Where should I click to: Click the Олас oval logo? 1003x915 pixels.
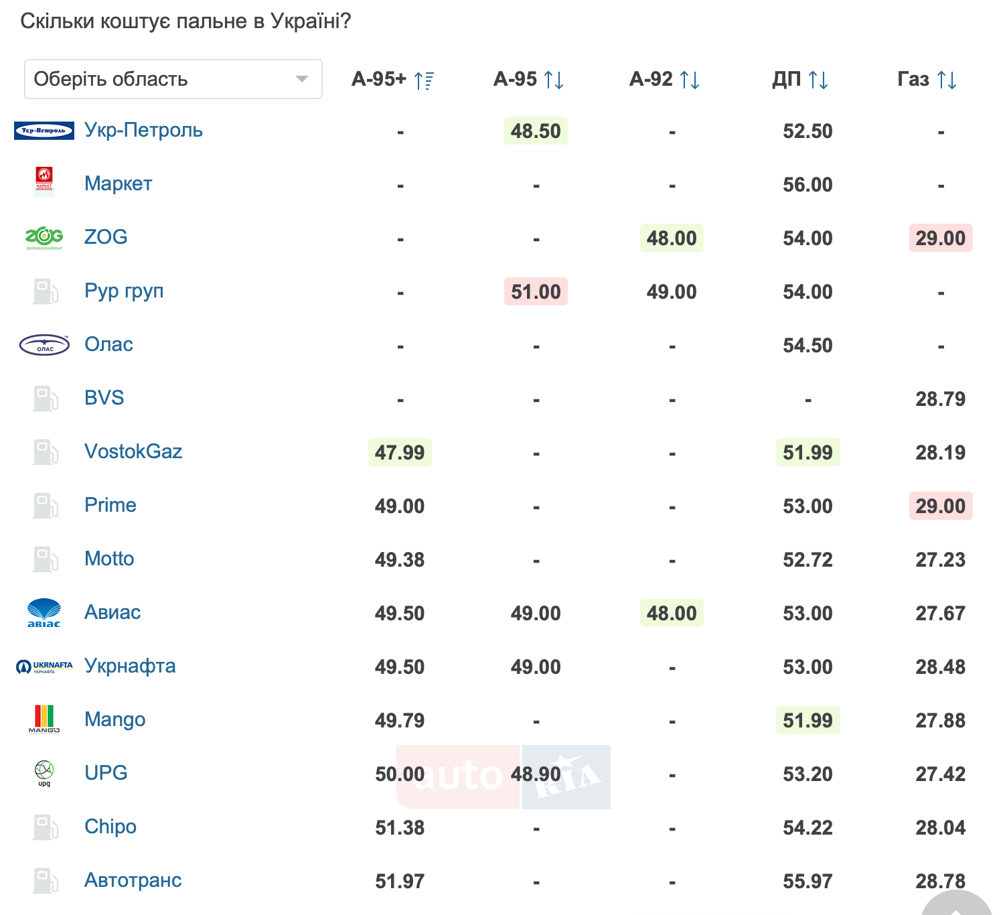44,345
